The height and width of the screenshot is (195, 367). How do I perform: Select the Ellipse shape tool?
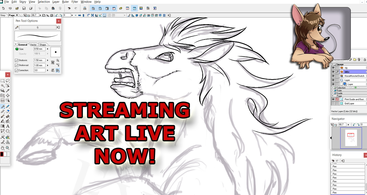(7, 131)
